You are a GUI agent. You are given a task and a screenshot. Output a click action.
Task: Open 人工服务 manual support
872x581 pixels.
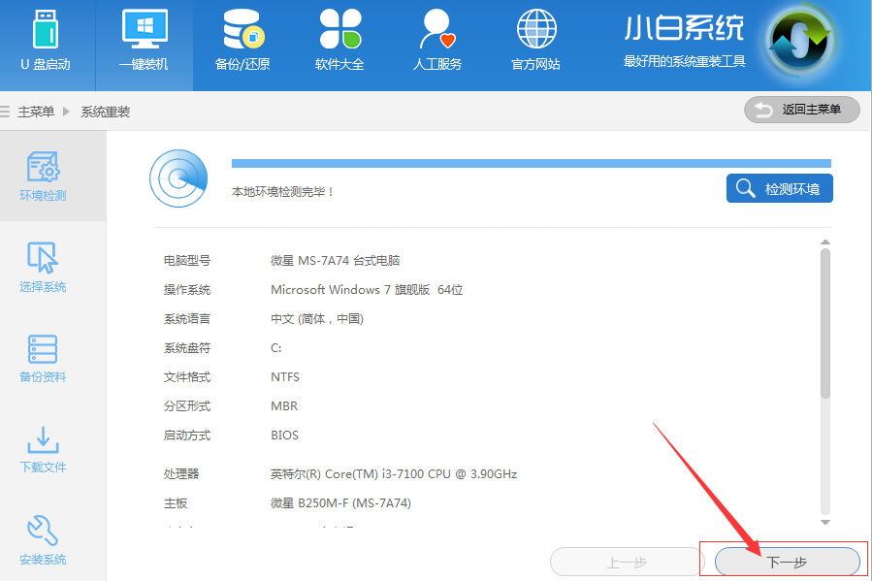[437, 42]
